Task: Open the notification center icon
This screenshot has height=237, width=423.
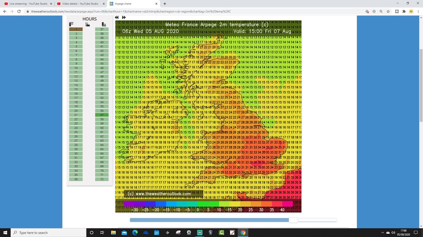Action: point(416,233)
